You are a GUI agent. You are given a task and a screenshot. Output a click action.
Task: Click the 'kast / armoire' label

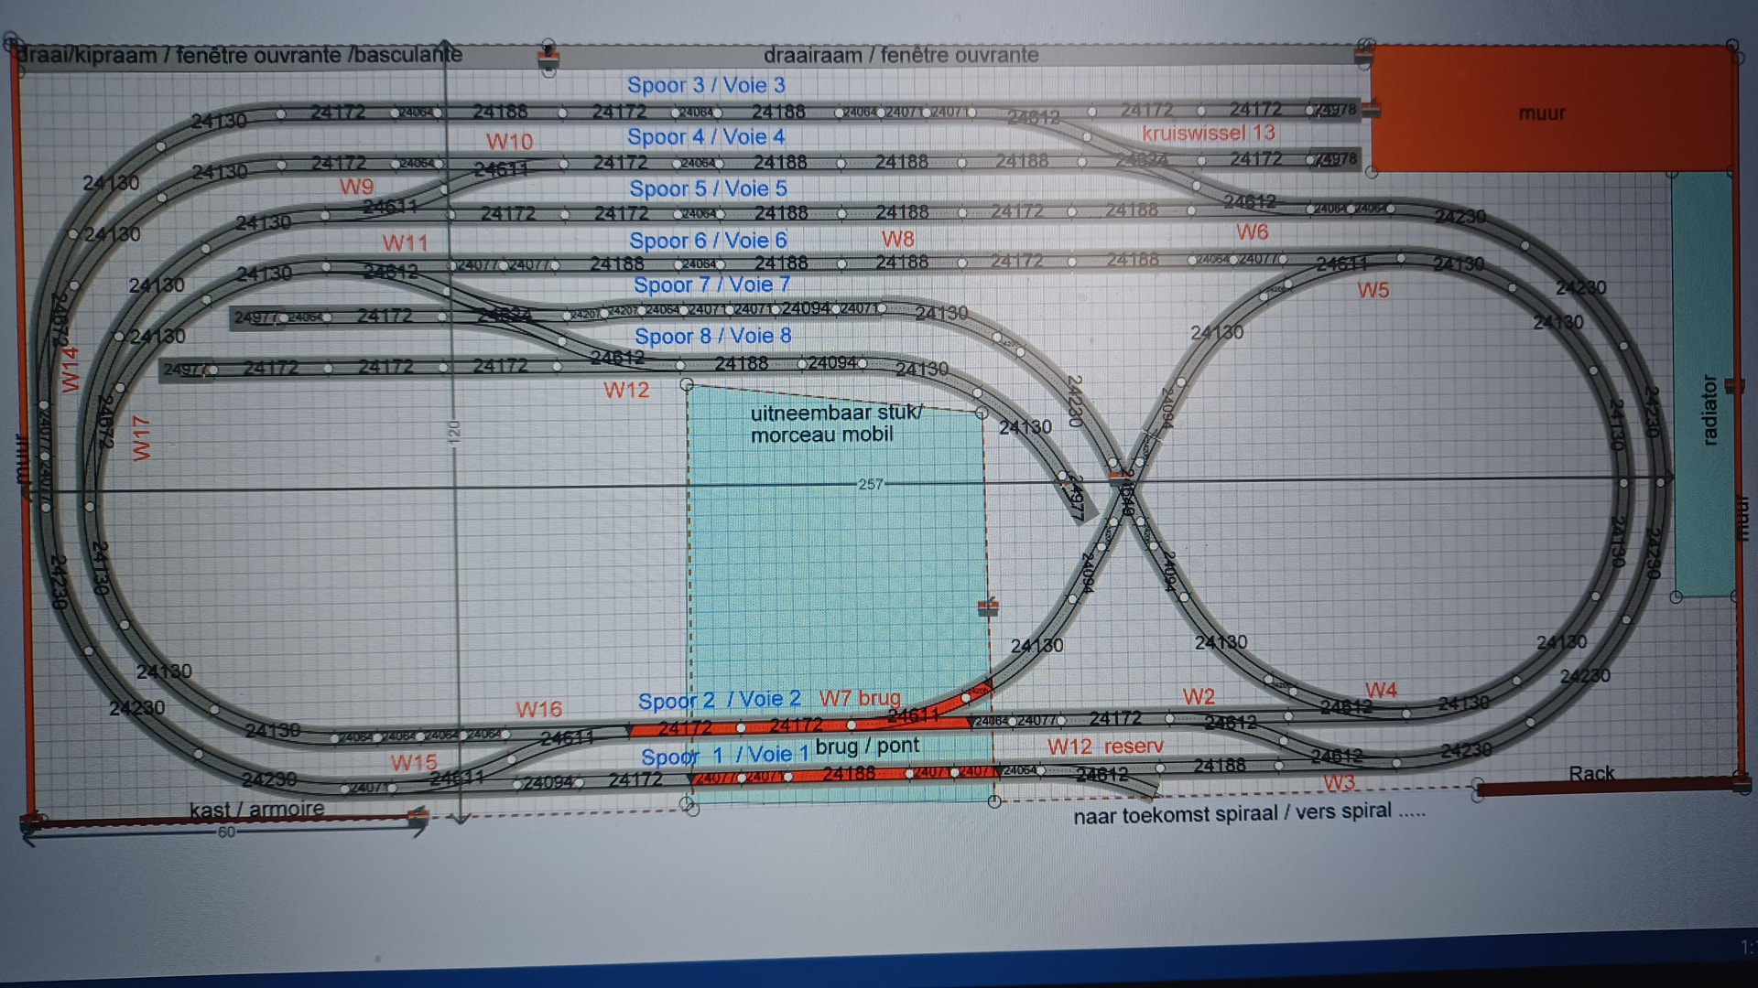click(x=256, y=809)
